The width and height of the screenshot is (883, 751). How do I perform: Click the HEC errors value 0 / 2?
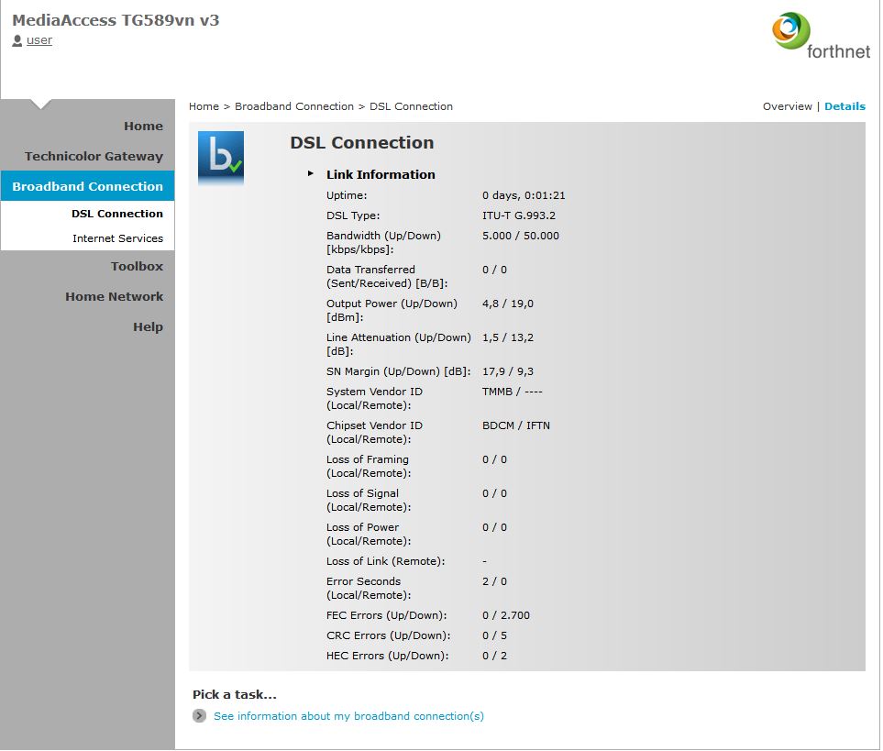(x=494, y=656)
